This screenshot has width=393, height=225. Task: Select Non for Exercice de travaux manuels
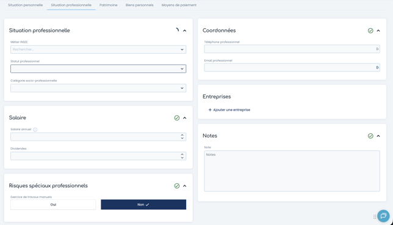pyautogui.click(x=143, y=204)
